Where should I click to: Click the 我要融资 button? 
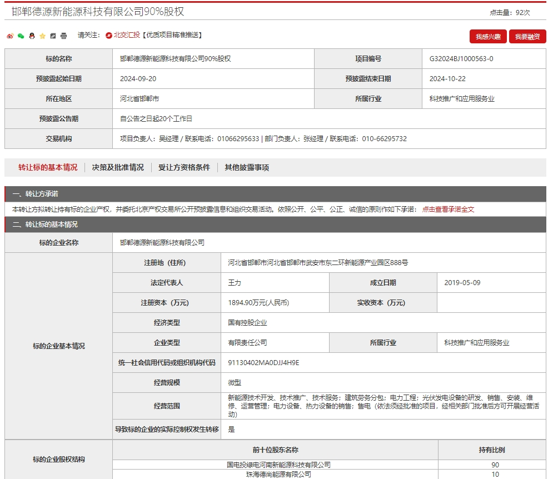[x=527, y=36]
